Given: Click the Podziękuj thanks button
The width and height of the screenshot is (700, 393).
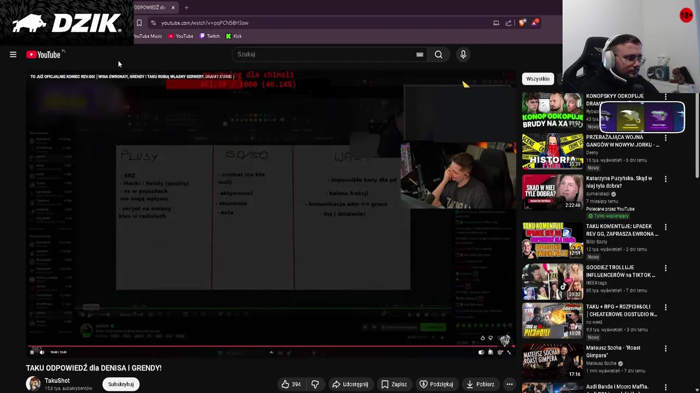Looking at the screenshot, I should [436, 384].
